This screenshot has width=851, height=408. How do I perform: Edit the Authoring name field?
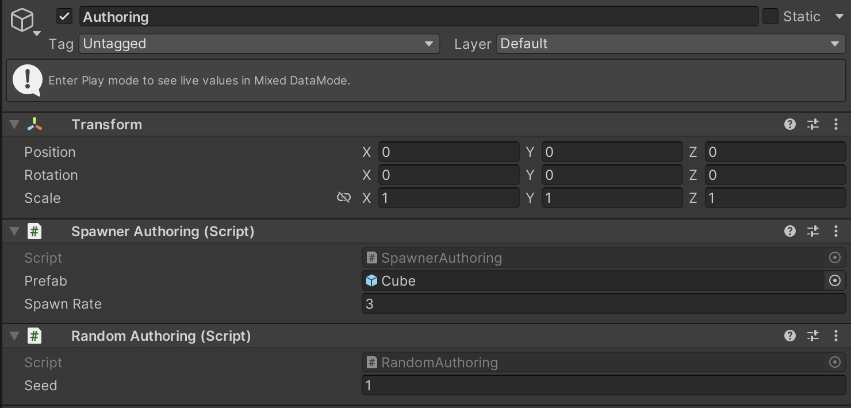pyautogui.click(x=419, y=17)
